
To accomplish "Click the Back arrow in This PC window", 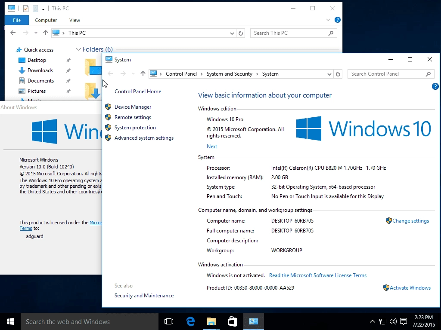I will tap(13, 33).
